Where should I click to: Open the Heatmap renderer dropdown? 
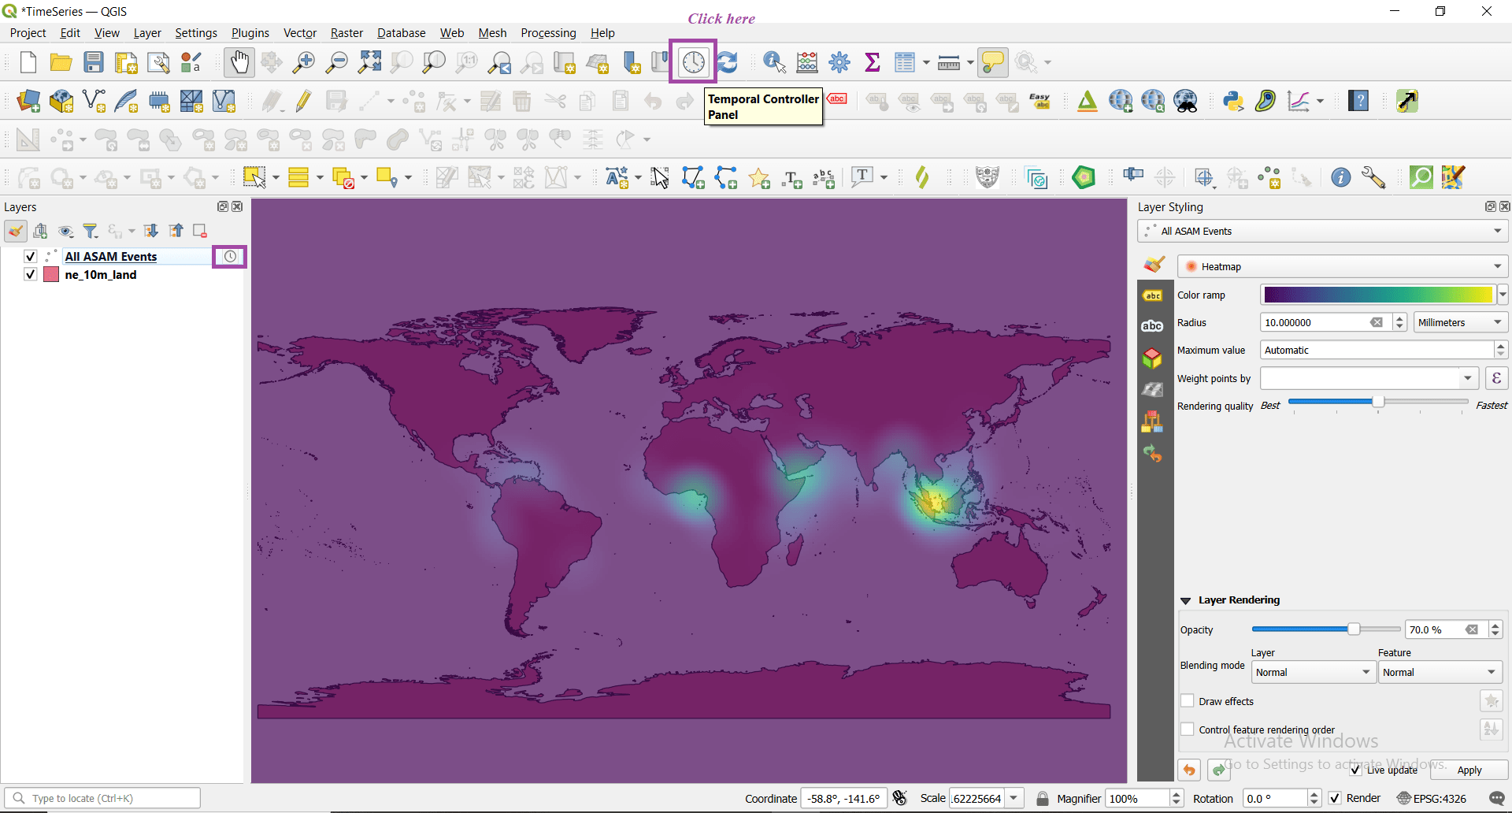click(1341, 266)
